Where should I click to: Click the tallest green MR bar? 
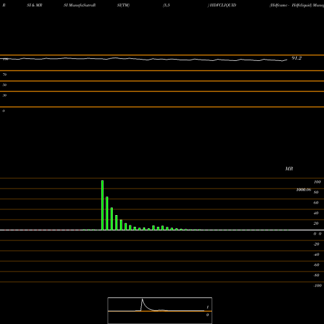coord(102,205)
